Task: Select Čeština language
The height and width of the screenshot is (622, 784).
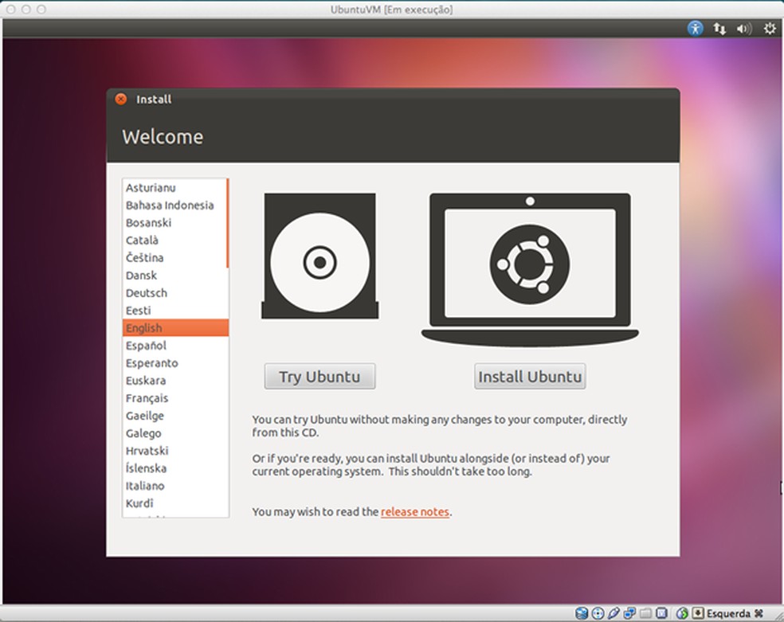Action: (174, 258)
